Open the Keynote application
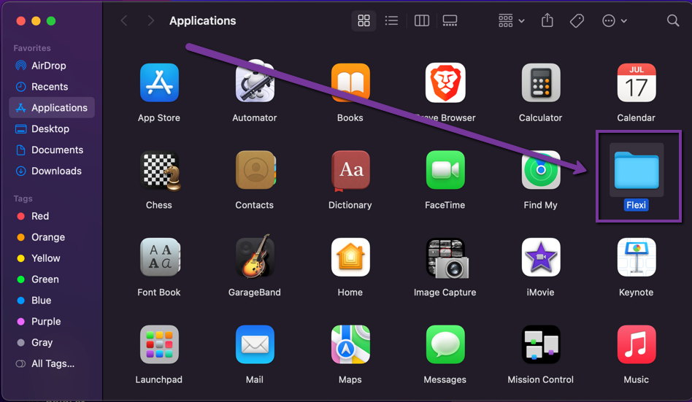Viewport: 692px width, 402px height. [636, 258]
